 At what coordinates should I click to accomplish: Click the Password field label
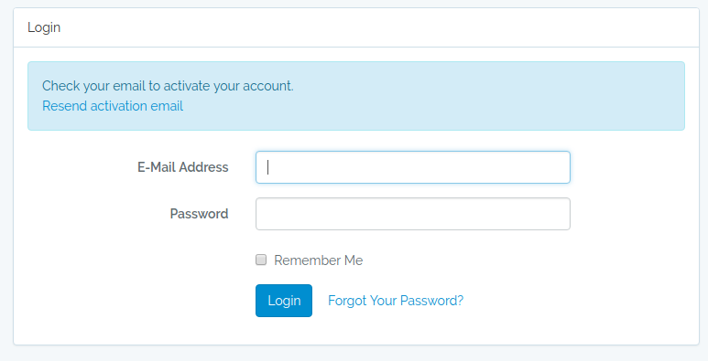pyautogui.click(x=199, y=214)
